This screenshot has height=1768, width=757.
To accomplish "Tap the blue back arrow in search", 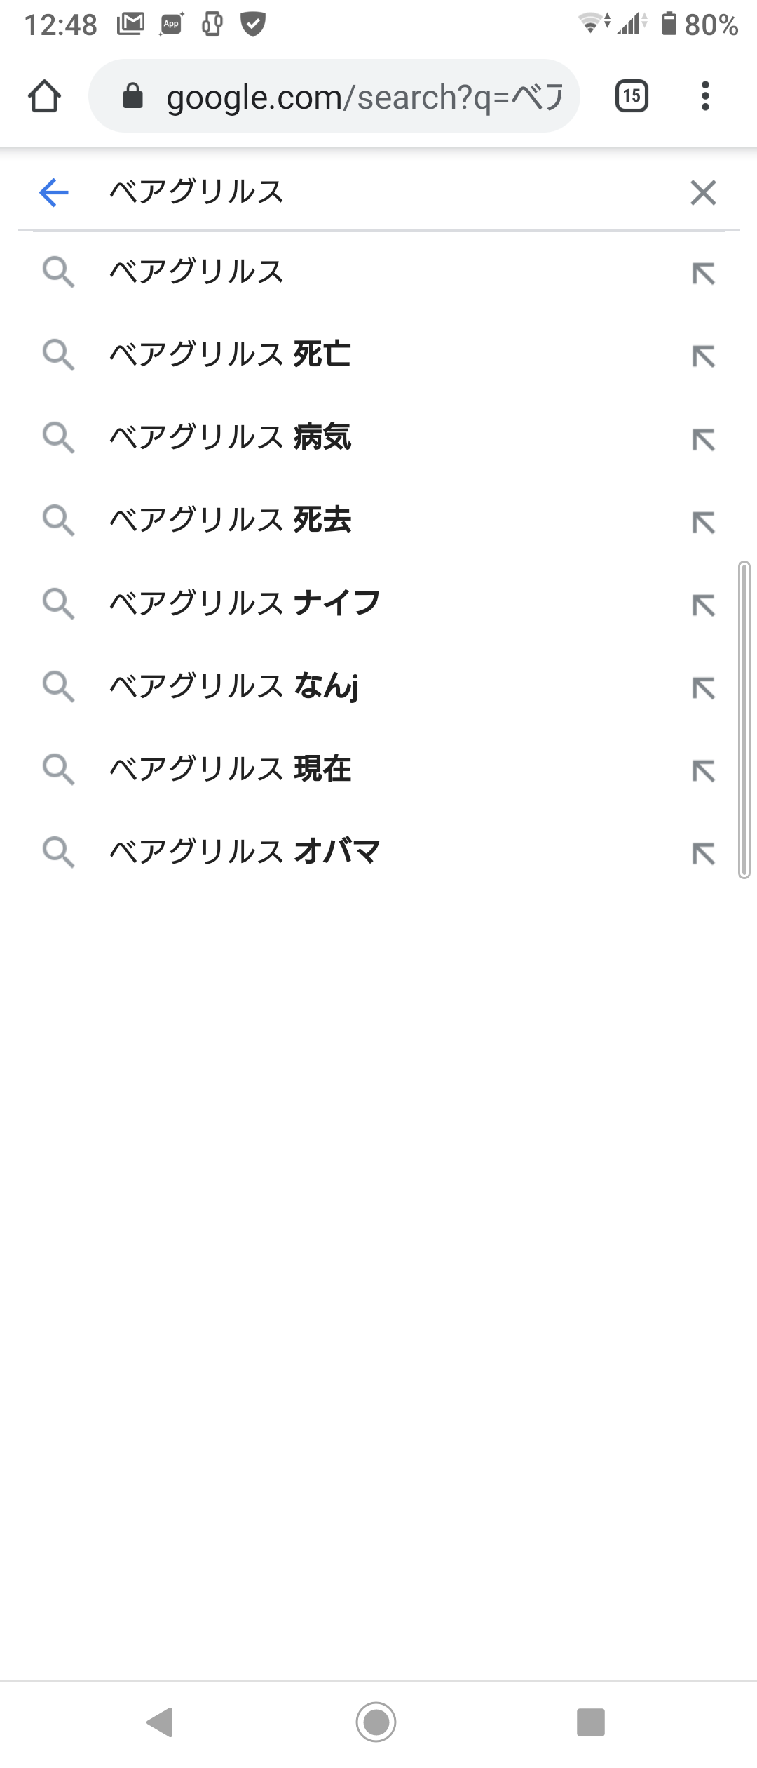I will click(54, 192).
